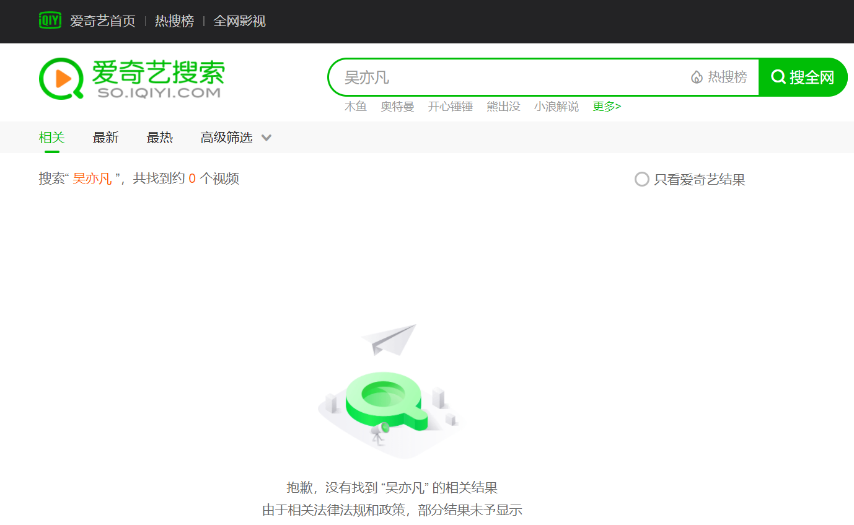Click the iQIYI search logo image
854x525 pixels.
[x=131, y=79]
